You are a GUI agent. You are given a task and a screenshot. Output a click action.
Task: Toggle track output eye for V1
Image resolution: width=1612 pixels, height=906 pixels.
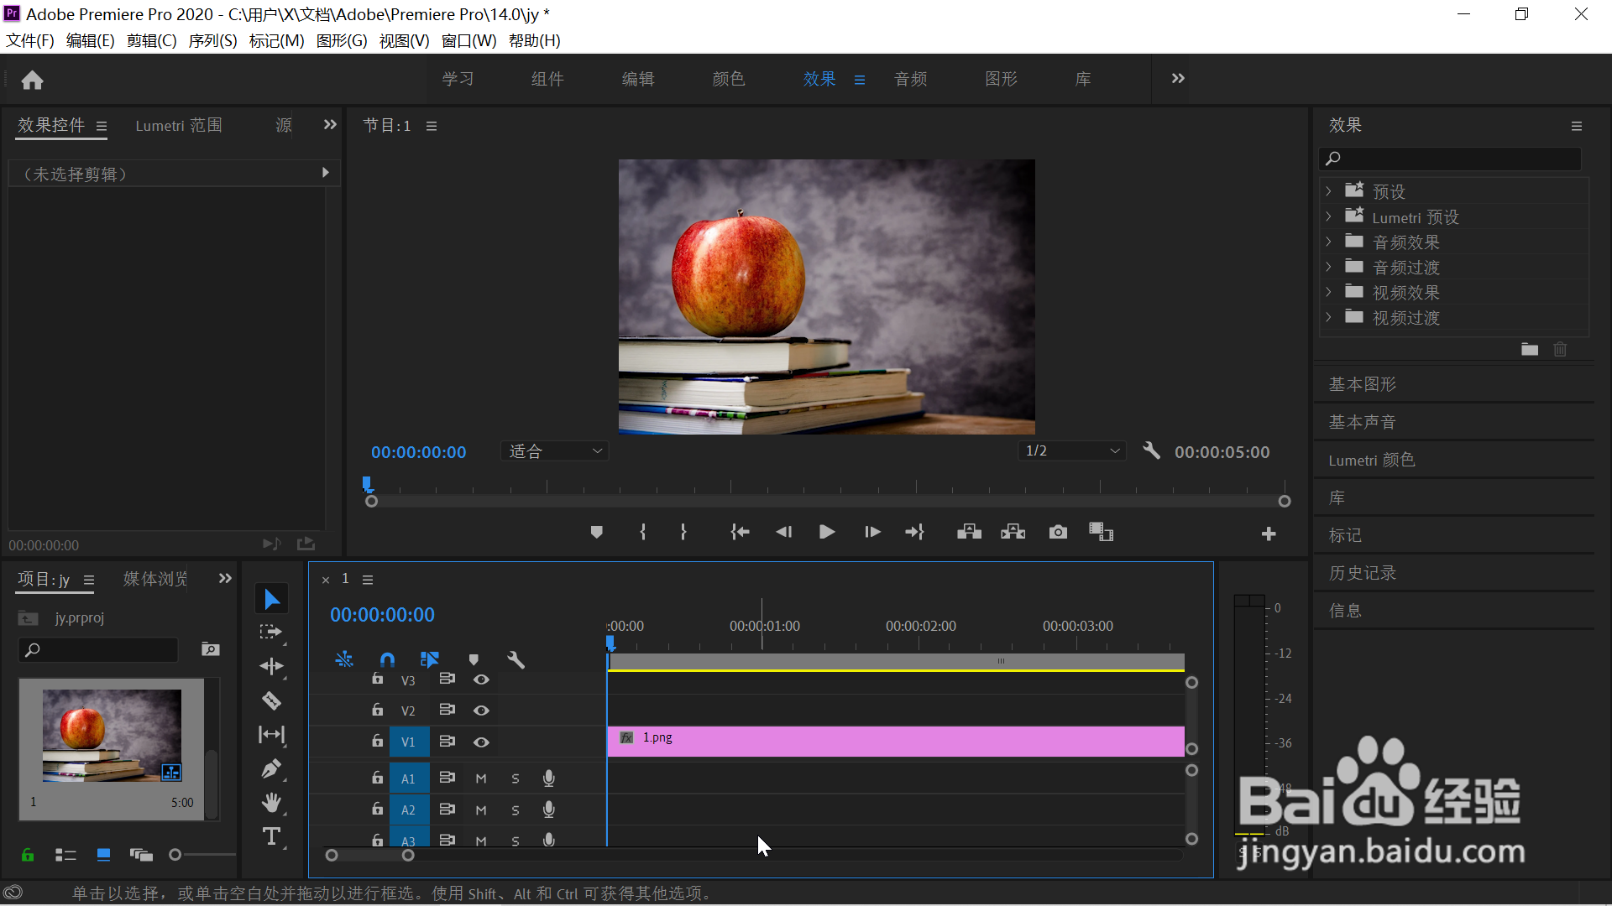click(x=481, y=742)
